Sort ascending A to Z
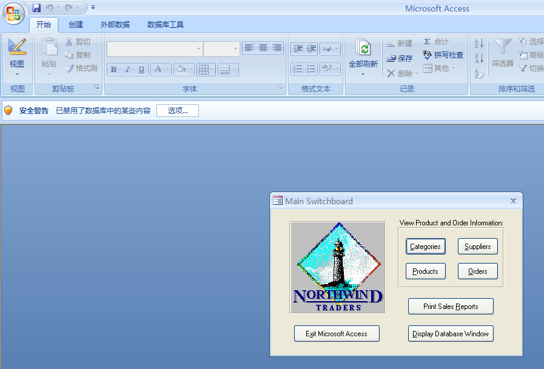 click(479, 43)
